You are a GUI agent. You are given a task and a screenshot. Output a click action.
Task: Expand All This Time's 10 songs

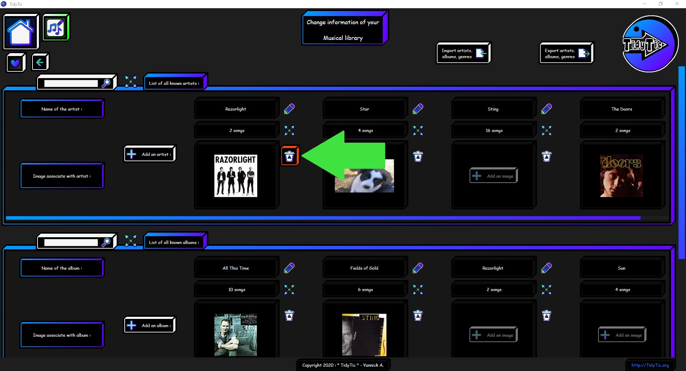point(289,290)
